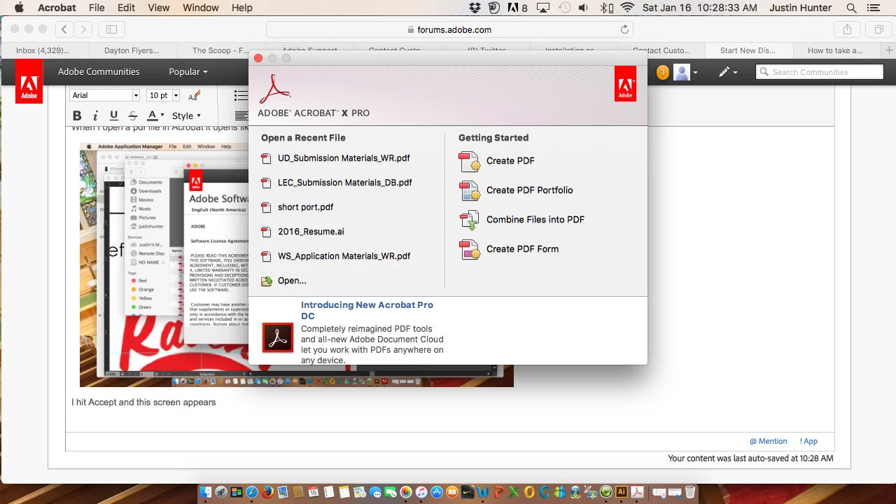
Task: Click PDF icon beside 2016_Resume.ai
Action: tap(266, 232)
